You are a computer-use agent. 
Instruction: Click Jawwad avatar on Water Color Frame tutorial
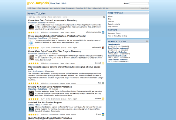pyautogui.click(x=103, y=63)
